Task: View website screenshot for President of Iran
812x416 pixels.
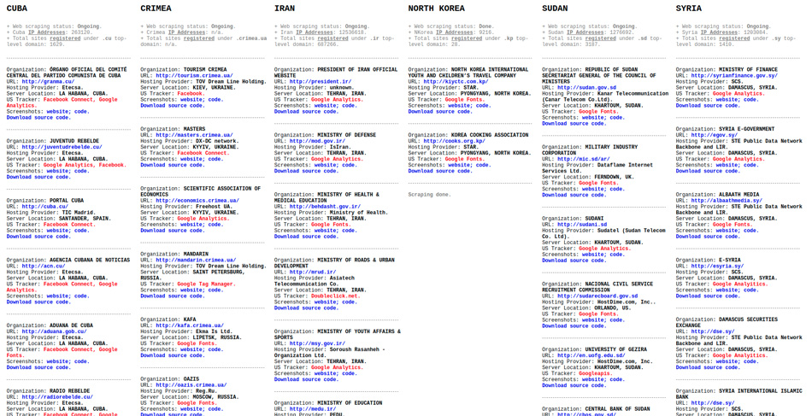Action: pyautogui.click(x=326, y=106)
